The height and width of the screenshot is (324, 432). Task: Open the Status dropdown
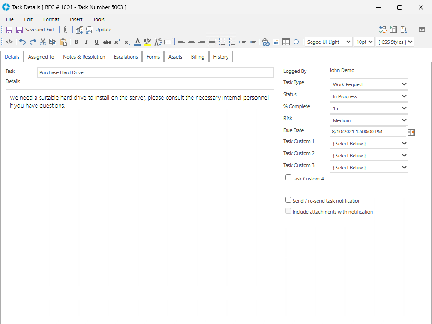coord(369,96)
